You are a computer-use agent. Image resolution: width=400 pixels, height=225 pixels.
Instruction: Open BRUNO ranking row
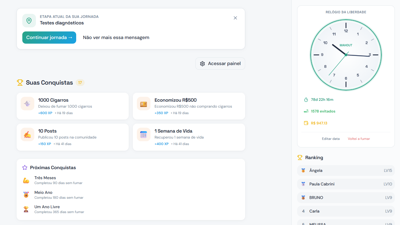[346, 198]
